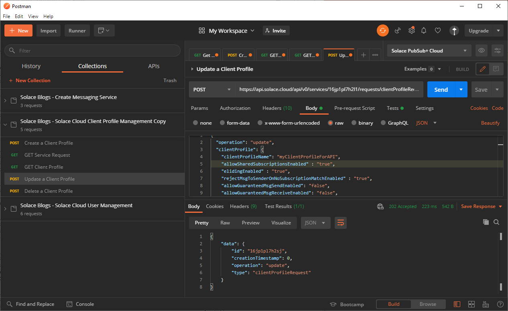The height and width of the screenshot is (311, 508).
Task: Click the Beautify link
Action: [x=490, y=123]
